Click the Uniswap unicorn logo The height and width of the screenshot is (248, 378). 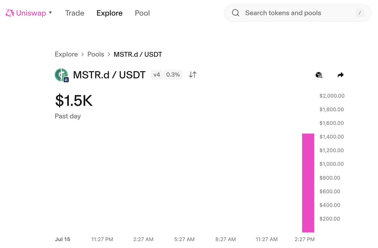(10, 13)
